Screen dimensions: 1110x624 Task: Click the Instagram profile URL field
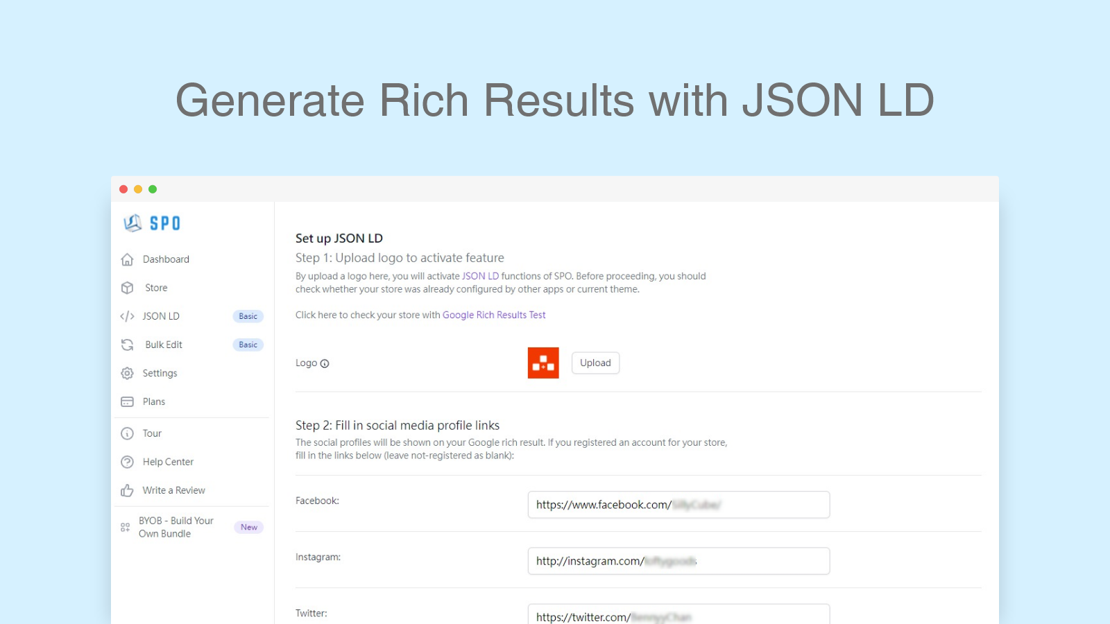[x=678, y=560]
